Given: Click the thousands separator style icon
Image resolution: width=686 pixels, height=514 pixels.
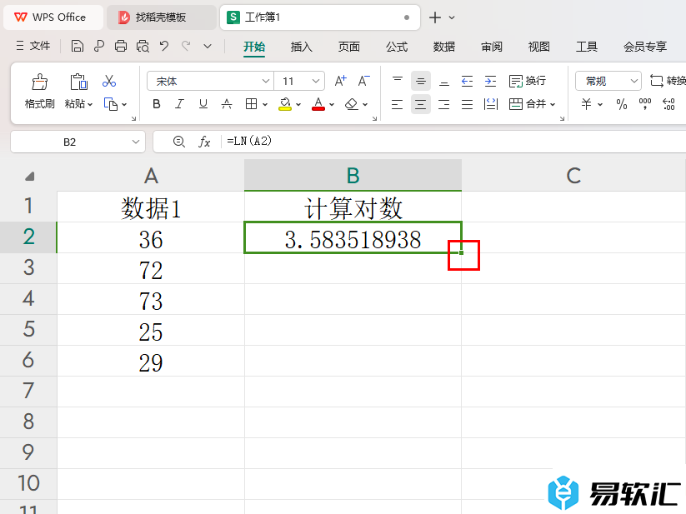Looking at the screenshot, I should coord(645,104).
